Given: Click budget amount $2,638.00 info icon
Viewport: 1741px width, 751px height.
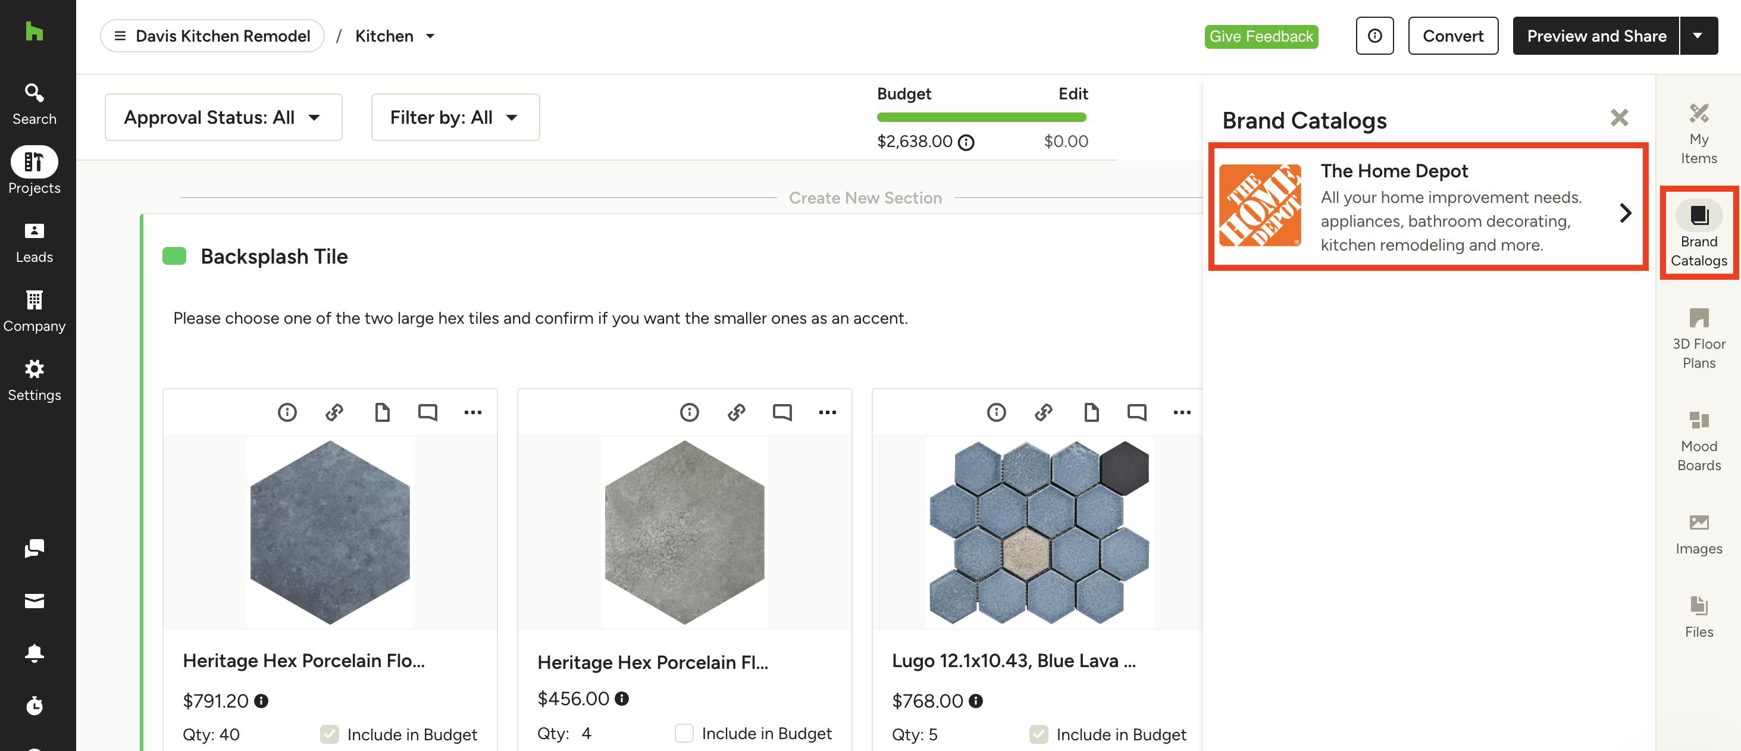Looking at the screenshot, I should (x=966, y=142).
